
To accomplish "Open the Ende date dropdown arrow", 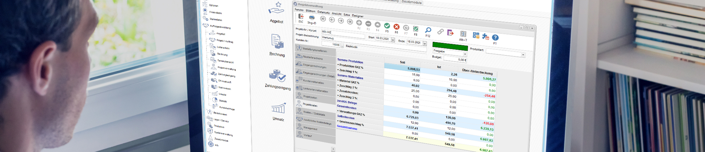I will [x=425, y=43].
